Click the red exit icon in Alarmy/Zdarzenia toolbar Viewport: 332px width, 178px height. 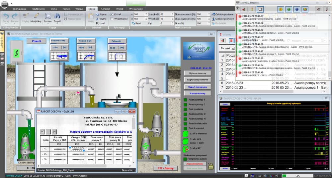coord(244,9)
